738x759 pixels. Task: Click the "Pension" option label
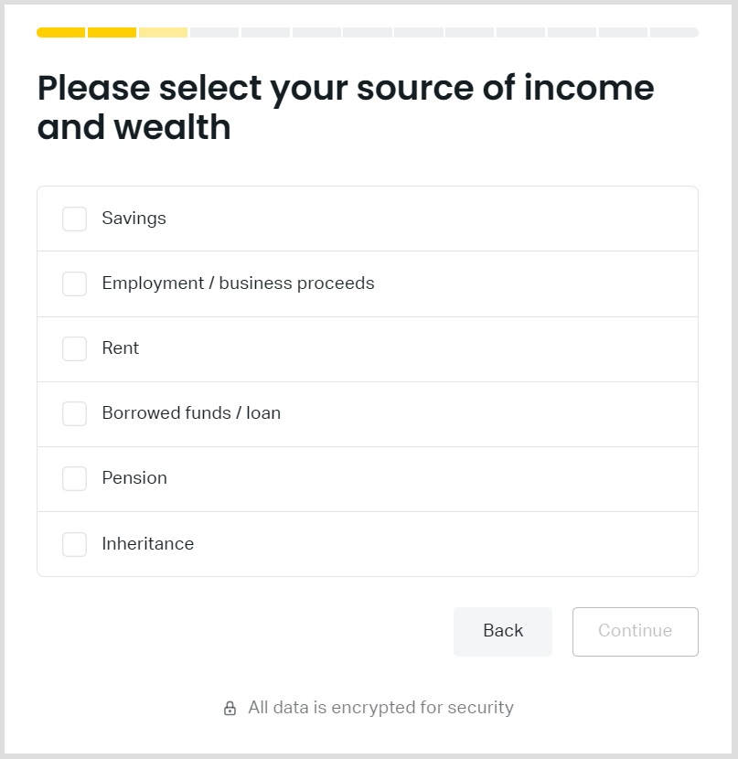[x=134, y=478]
